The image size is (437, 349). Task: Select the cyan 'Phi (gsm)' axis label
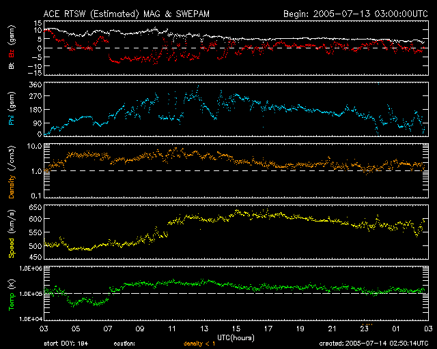(12, 108)
